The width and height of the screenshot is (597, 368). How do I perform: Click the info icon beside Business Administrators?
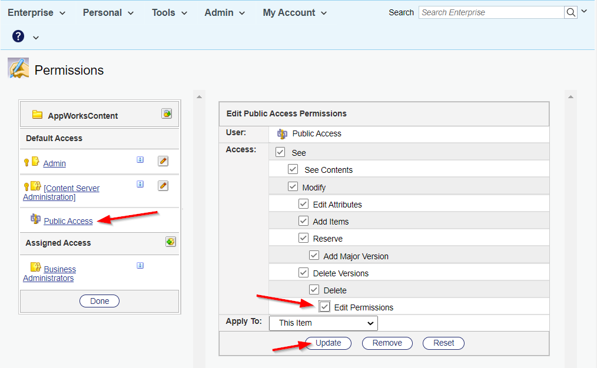(140, 265)
